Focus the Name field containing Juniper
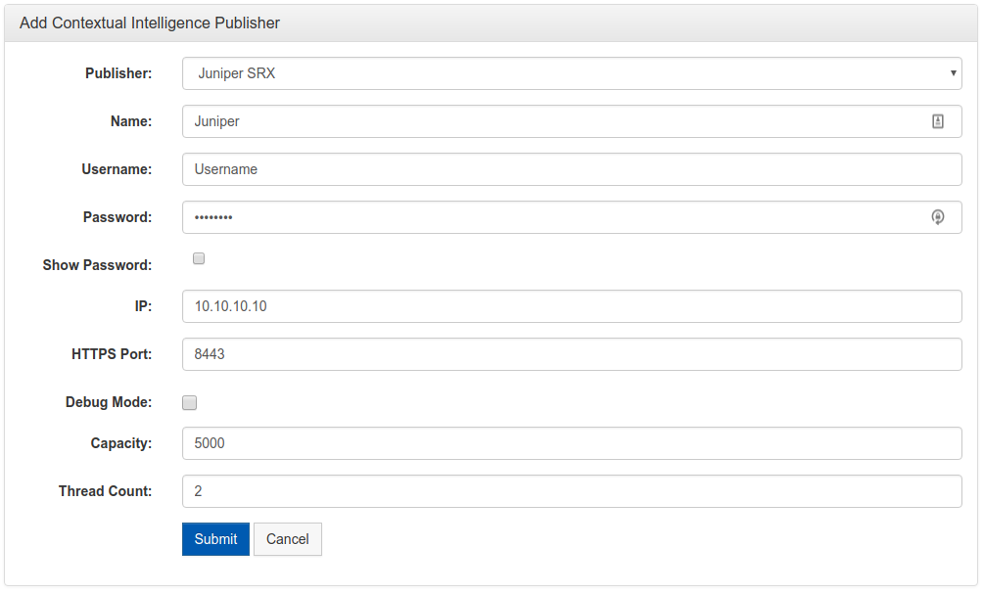The height and width of the screenshot is (593, 984). pos(572,121)
